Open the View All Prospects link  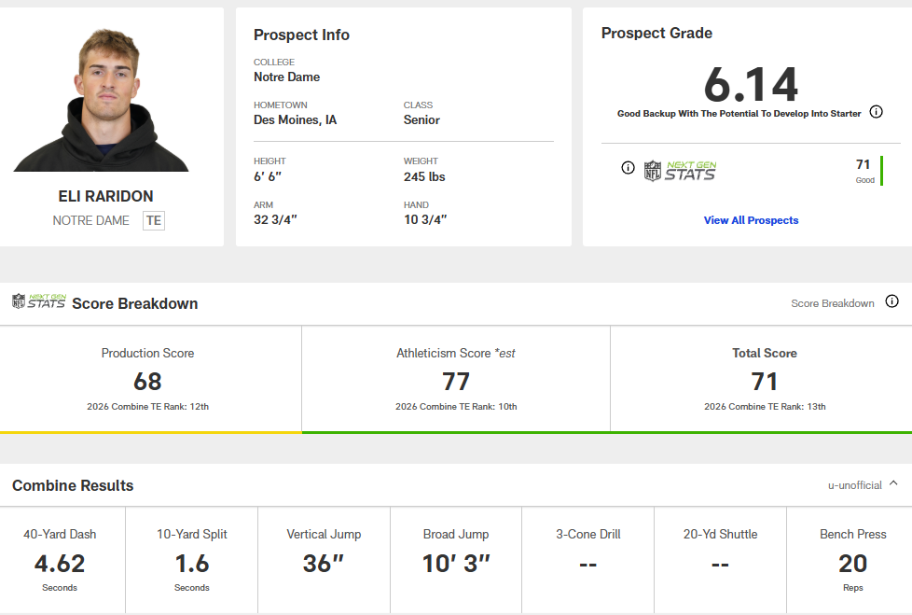751,220
